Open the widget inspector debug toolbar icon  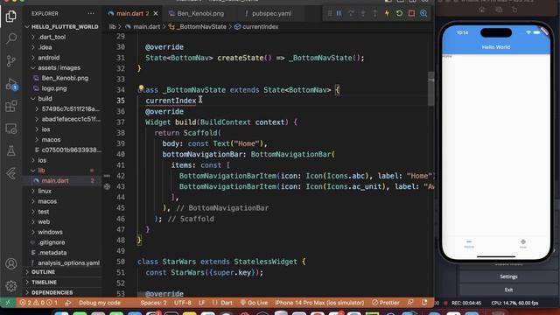coord(423,14)
